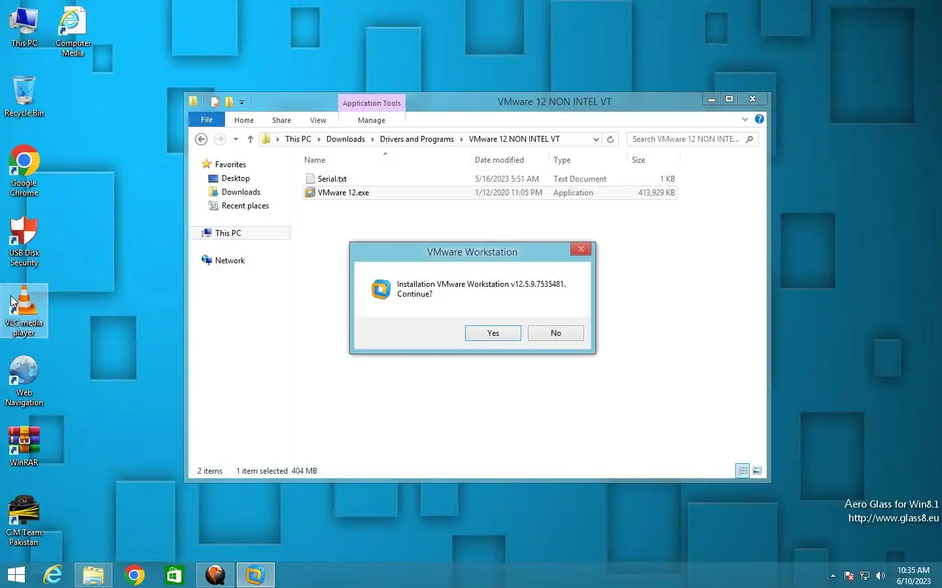Screen dimensions: 942x588
Task: Open Action Center flag icon
Action: pyautogui.click(x=849, y=576)
